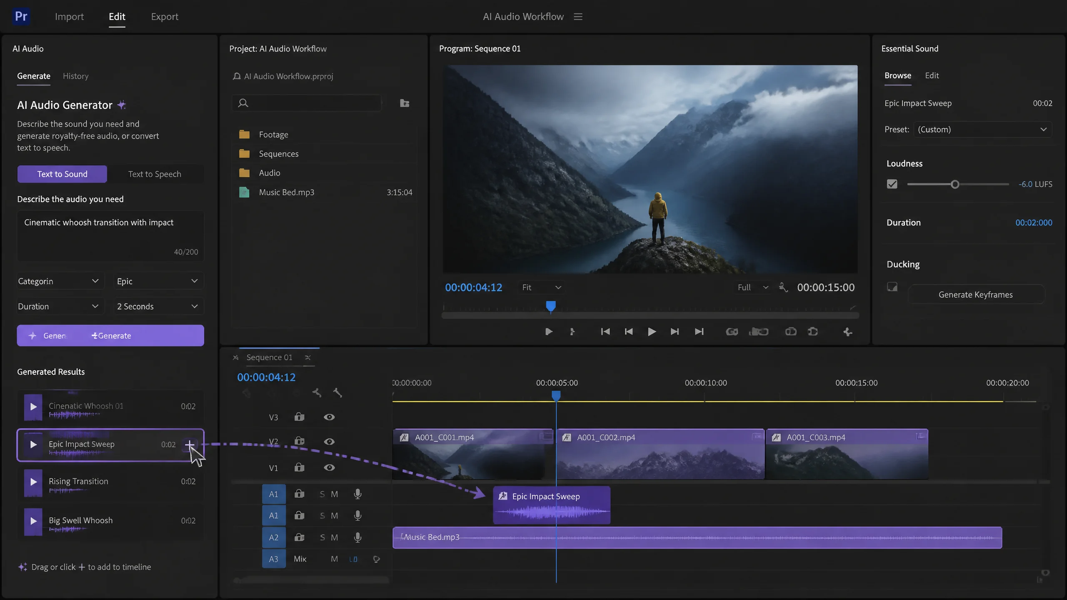Lock the V3 video track
The height and width of the screenshot is (600, 1067).
299,417
